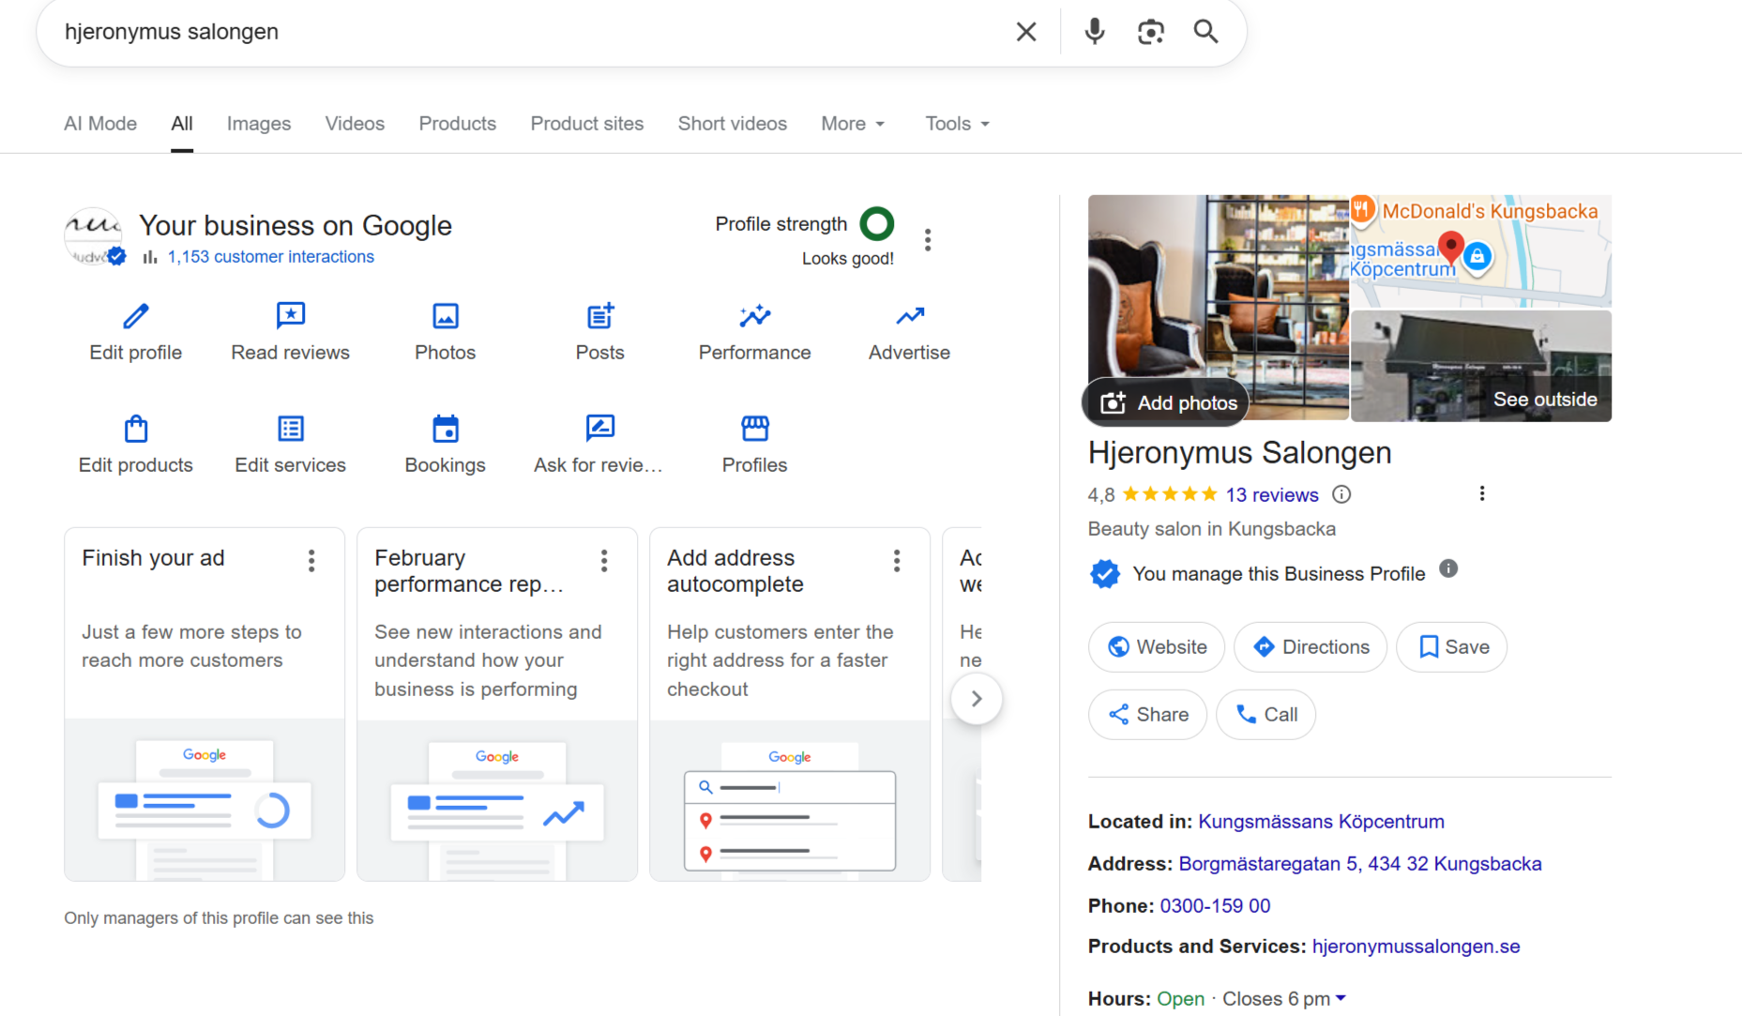
Task: Open Advertise icon
Action: (x=910, y=316)
